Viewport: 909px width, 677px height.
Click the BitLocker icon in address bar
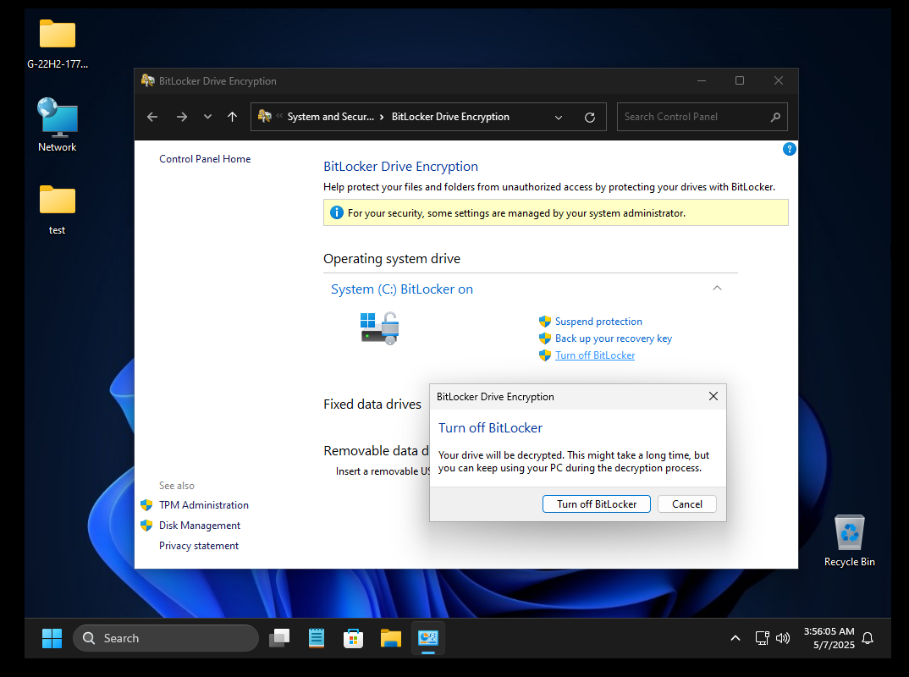264,116
